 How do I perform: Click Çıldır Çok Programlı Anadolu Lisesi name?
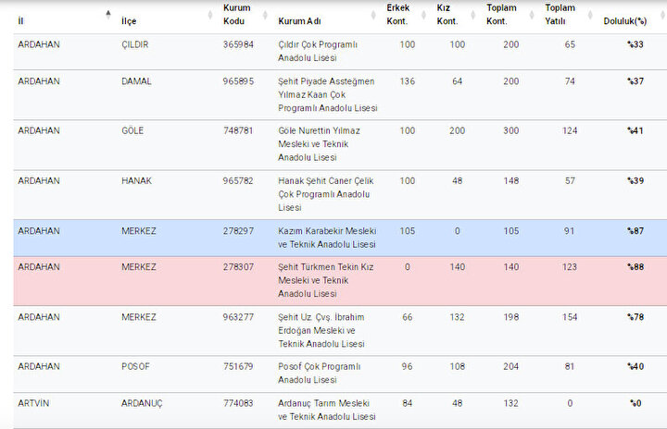pyautogui.click(x=318, y=51)
